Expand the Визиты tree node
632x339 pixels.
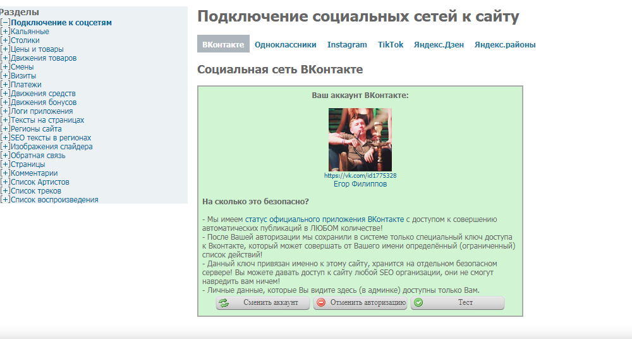(x=5, y=76)
